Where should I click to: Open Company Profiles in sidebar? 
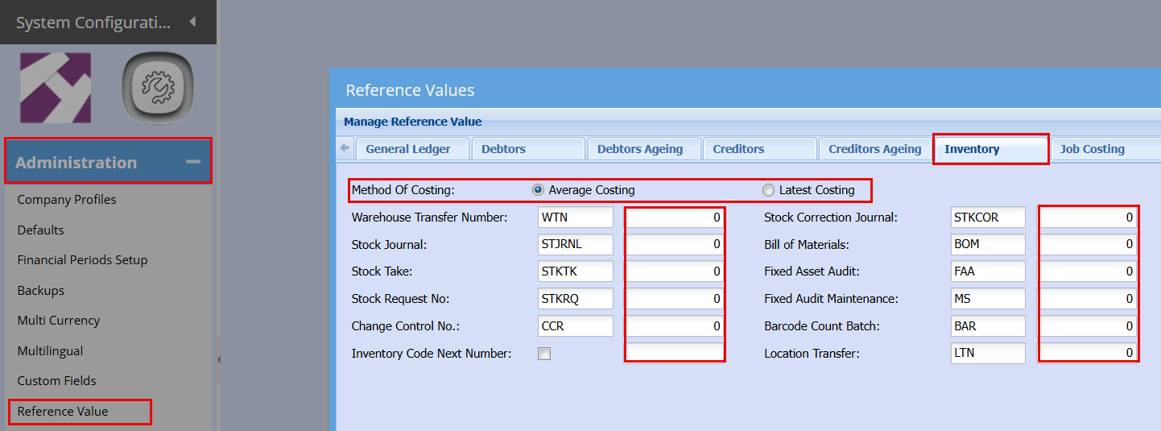(x=67, y=200)
